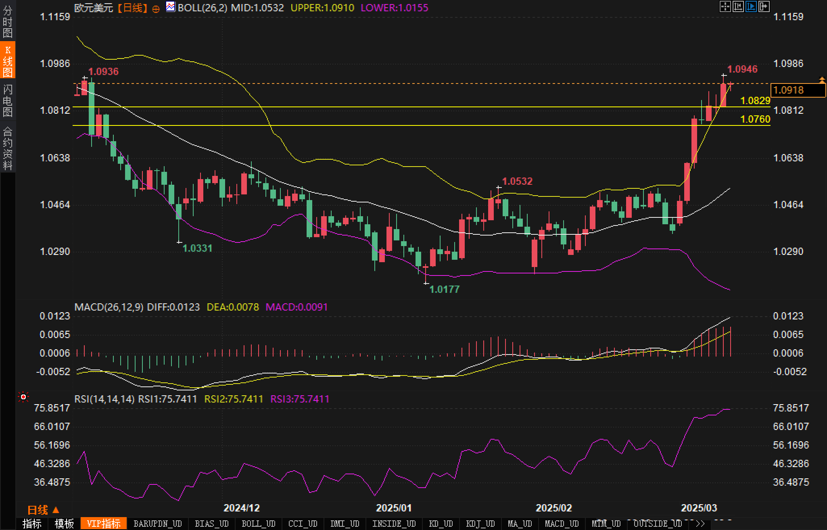
Task: Click the MID:1.0532 value text
Action: (257, 8)
